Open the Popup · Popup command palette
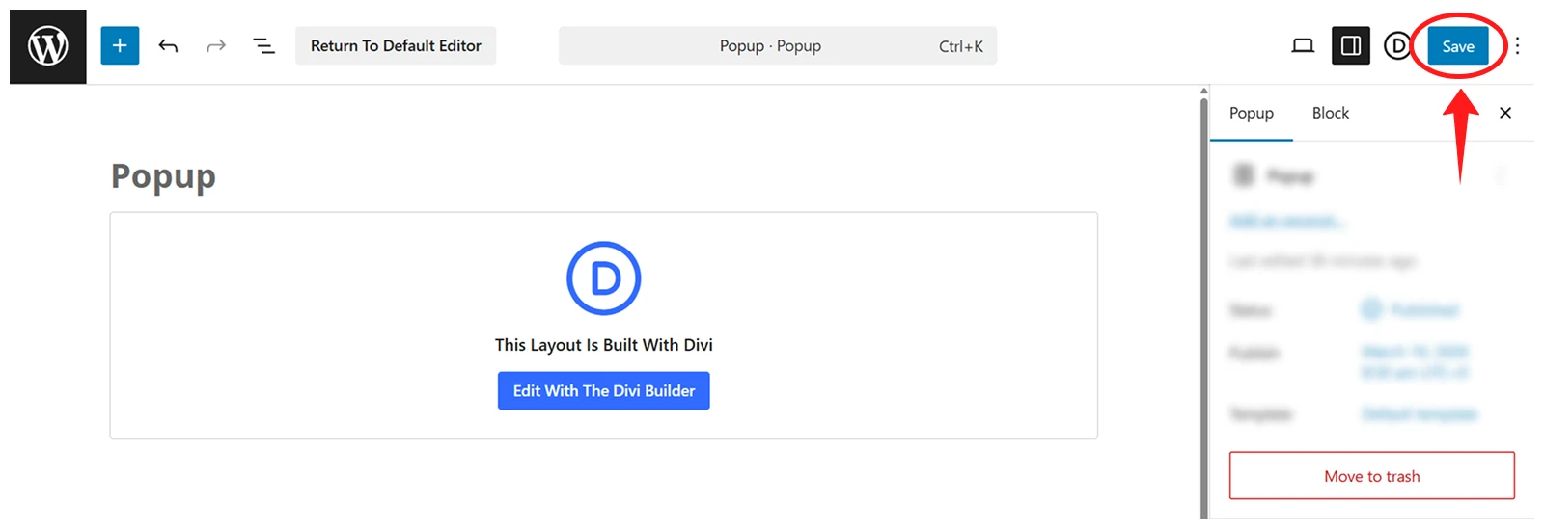The image size is (1544, 529). click(778, 45)
